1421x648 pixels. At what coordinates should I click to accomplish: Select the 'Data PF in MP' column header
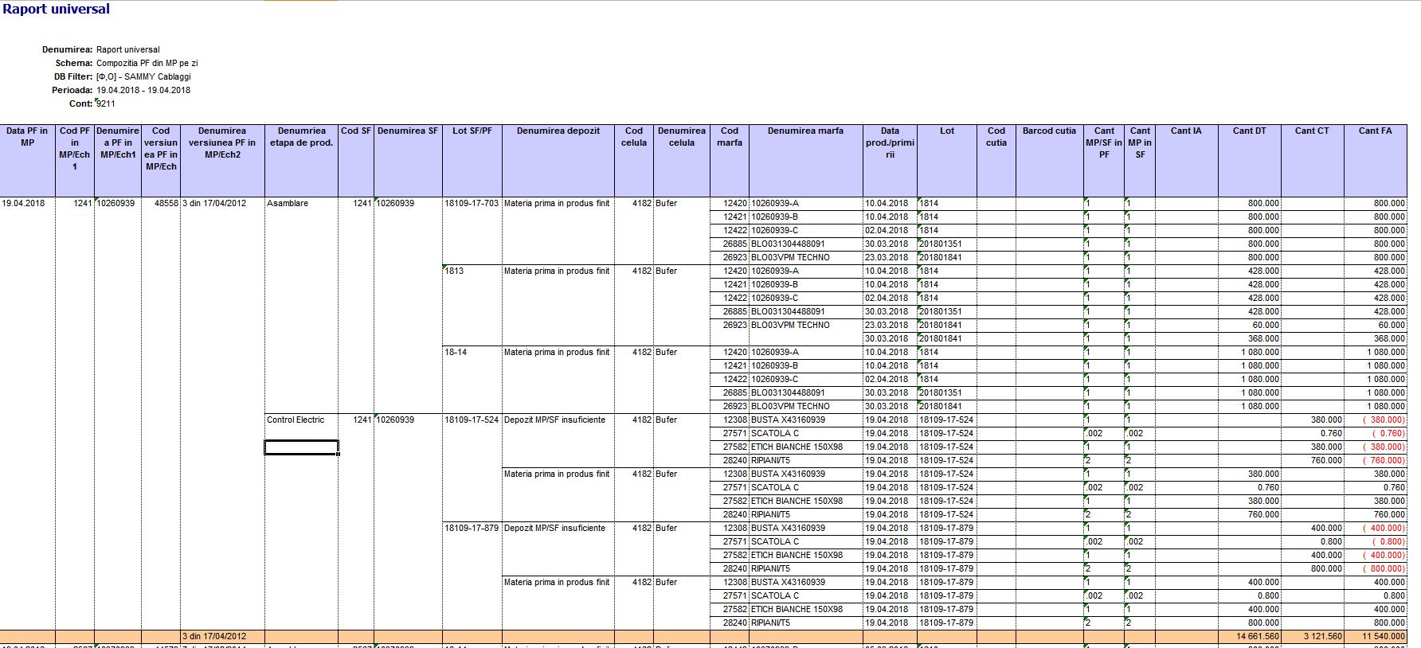point(27,160)
